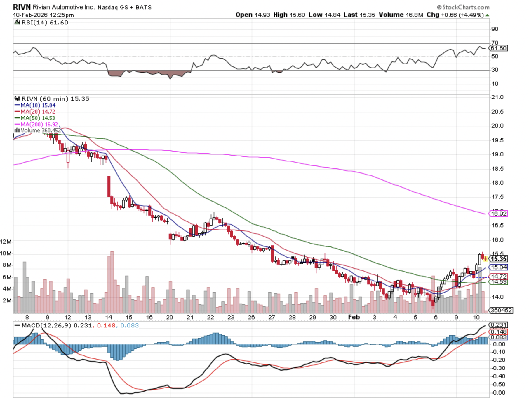
Task: Click the candlestick icon beside RIVN (60 min)
Action: 17,99
